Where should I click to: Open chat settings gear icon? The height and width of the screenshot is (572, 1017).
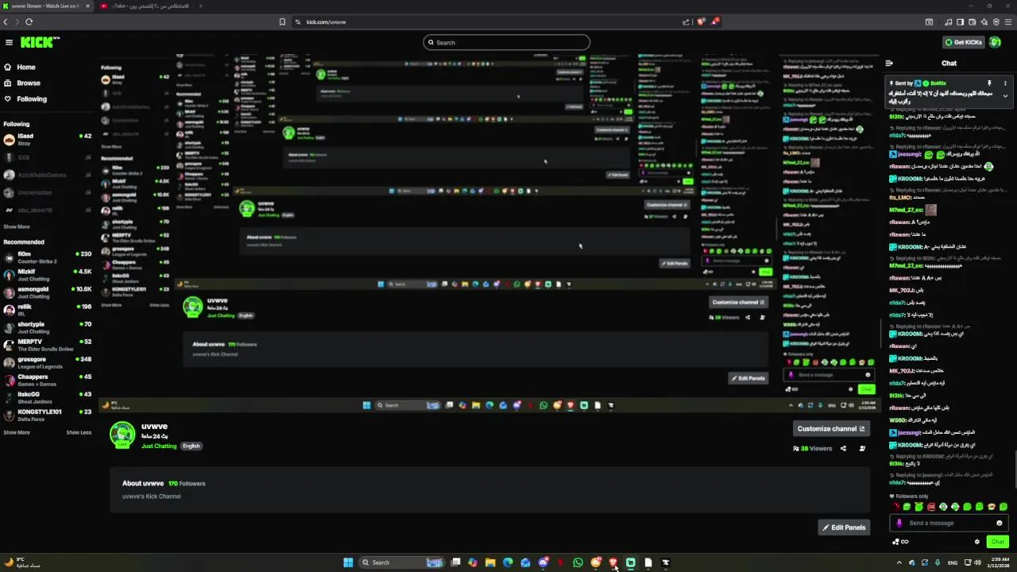977,542
